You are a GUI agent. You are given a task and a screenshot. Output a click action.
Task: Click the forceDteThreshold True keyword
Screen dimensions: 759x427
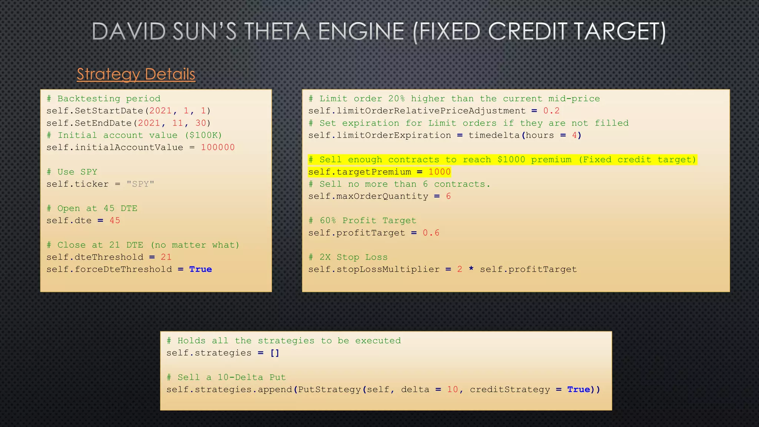point(200,269)
